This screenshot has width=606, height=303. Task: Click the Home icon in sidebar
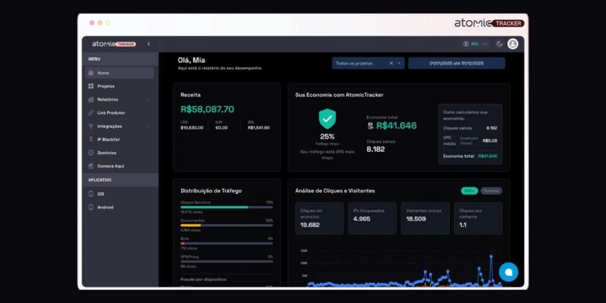[x=91, y=73]
